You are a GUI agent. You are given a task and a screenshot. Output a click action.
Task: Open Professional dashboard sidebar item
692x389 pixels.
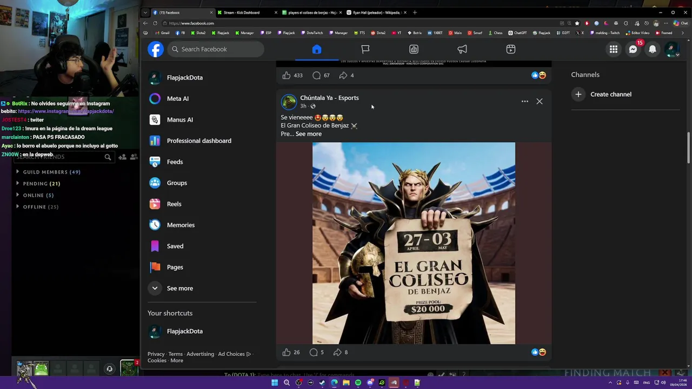pyautogui.click(x=202, y=140)
